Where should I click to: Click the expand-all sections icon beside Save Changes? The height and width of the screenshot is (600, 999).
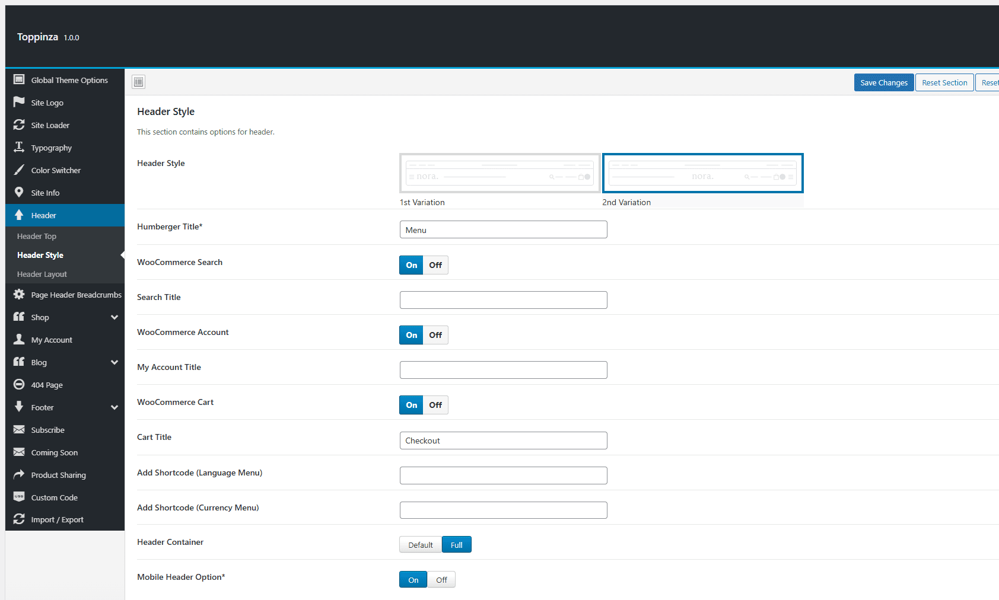pos(139,82)
